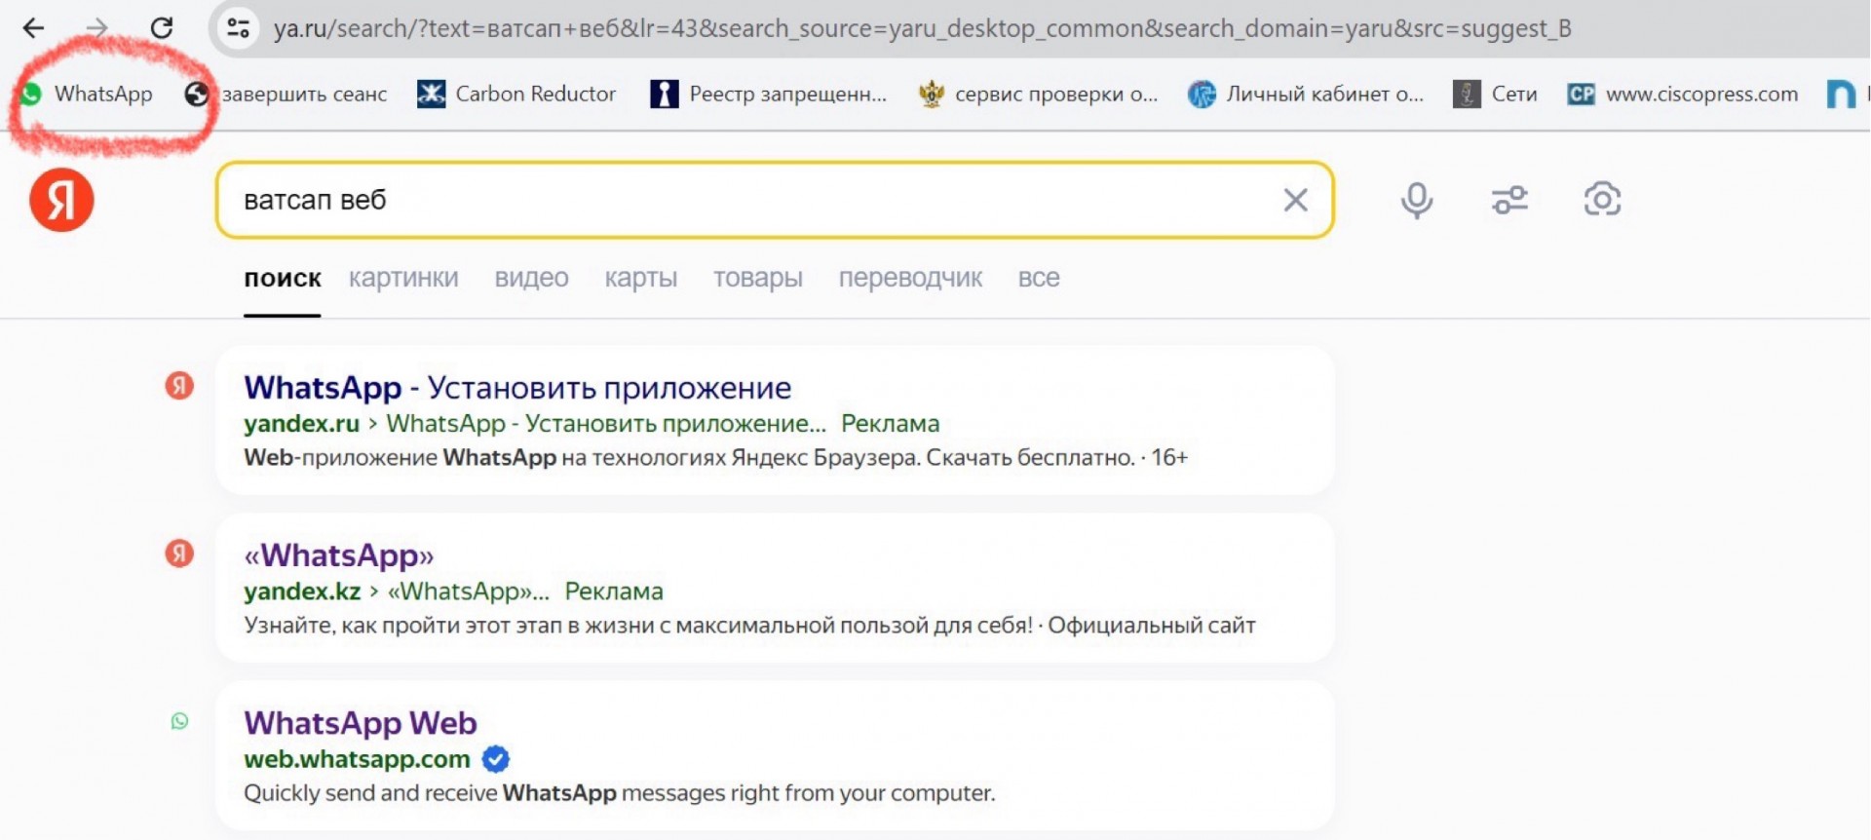This screenshot has height=840, width=1871.
Task: Click the 'Web-приложение WhatsApp' description text
Action: [716, 458]
